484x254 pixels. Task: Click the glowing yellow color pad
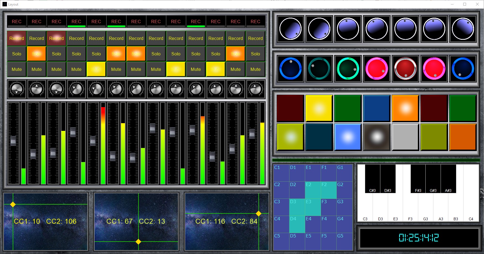pyautogui.click(x=319, y=108)
